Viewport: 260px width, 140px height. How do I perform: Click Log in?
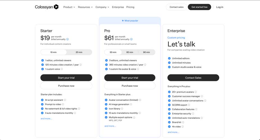(220, 7)
